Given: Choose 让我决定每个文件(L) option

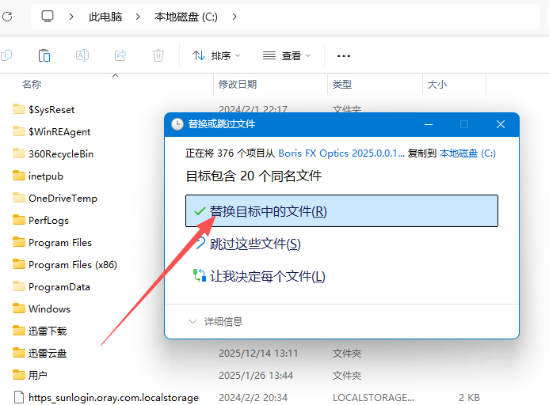Looking at the screenshot, I should click(267, 276).
